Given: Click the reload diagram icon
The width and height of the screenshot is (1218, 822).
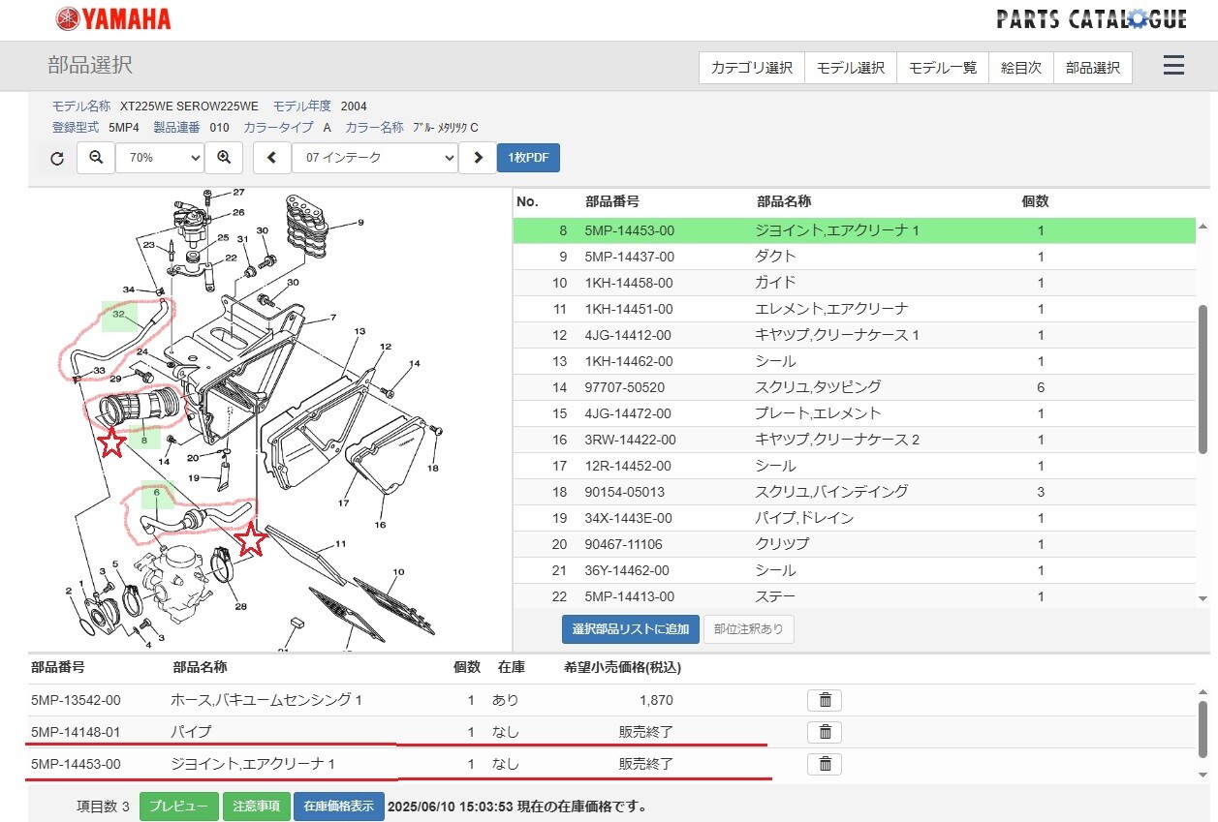Looking at the screenshot, I should pyautogui.click(x=57, y=158).
